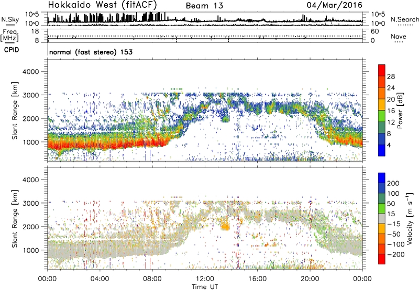Image resolution: width=419 pixels, height=290 pixels.
Task: Click the N.Search legend label
Action: point(404,19)
